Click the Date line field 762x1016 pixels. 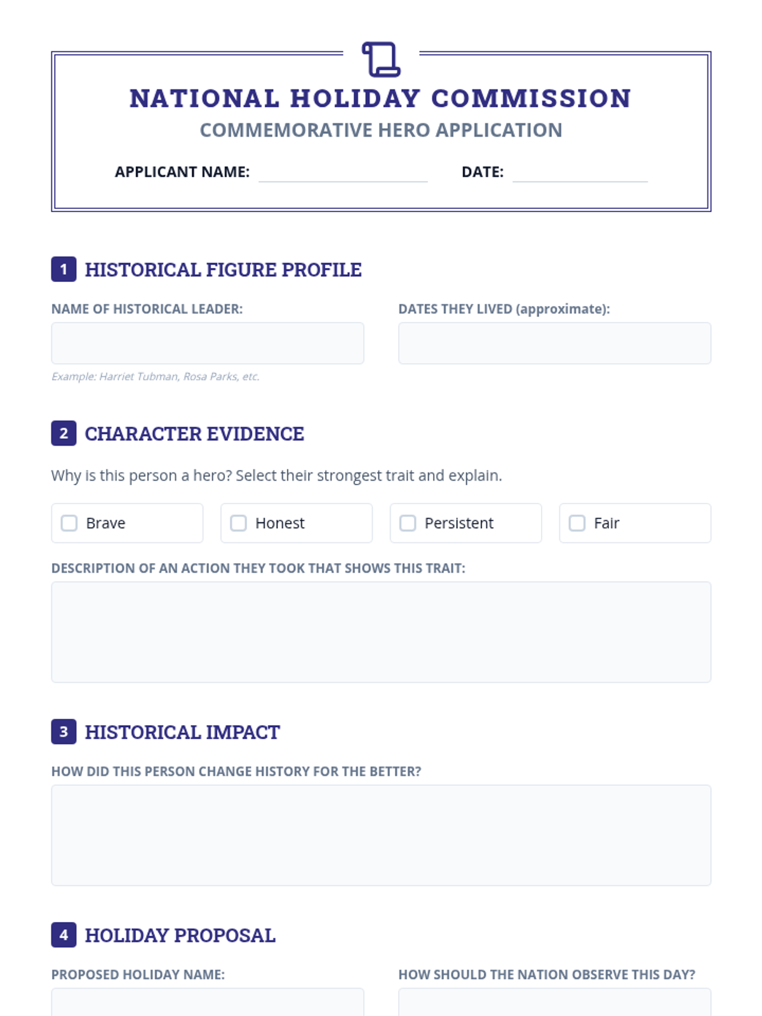click(580, 173)
